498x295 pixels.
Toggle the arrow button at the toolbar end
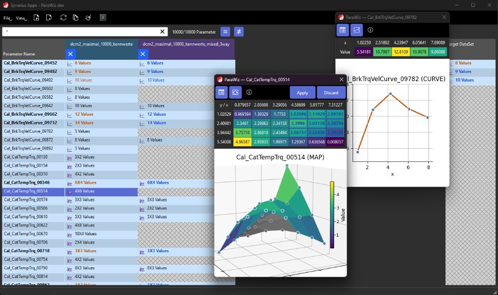click(x=103, y=17)
